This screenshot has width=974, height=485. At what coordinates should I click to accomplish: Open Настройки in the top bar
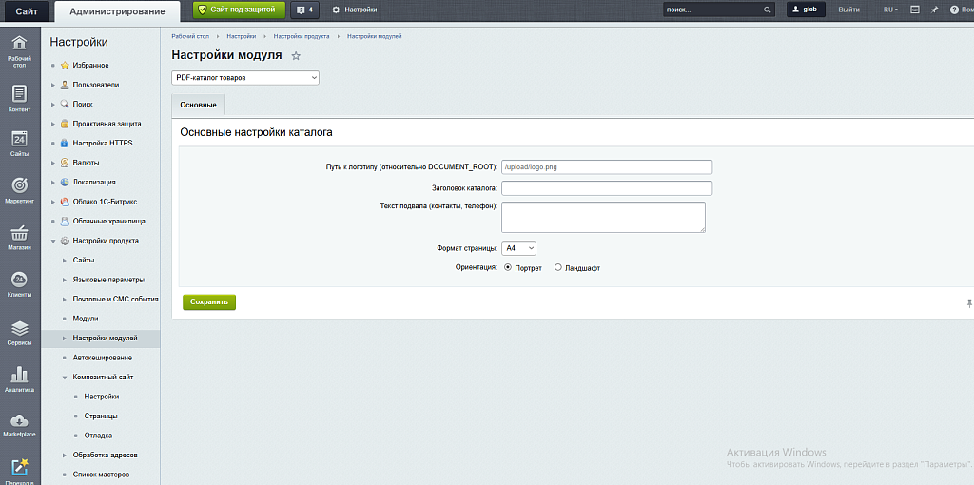pos(355,10)
